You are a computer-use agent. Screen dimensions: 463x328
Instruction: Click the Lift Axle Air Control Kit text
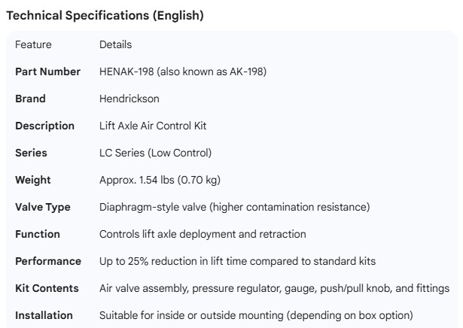tap(153, 126)
